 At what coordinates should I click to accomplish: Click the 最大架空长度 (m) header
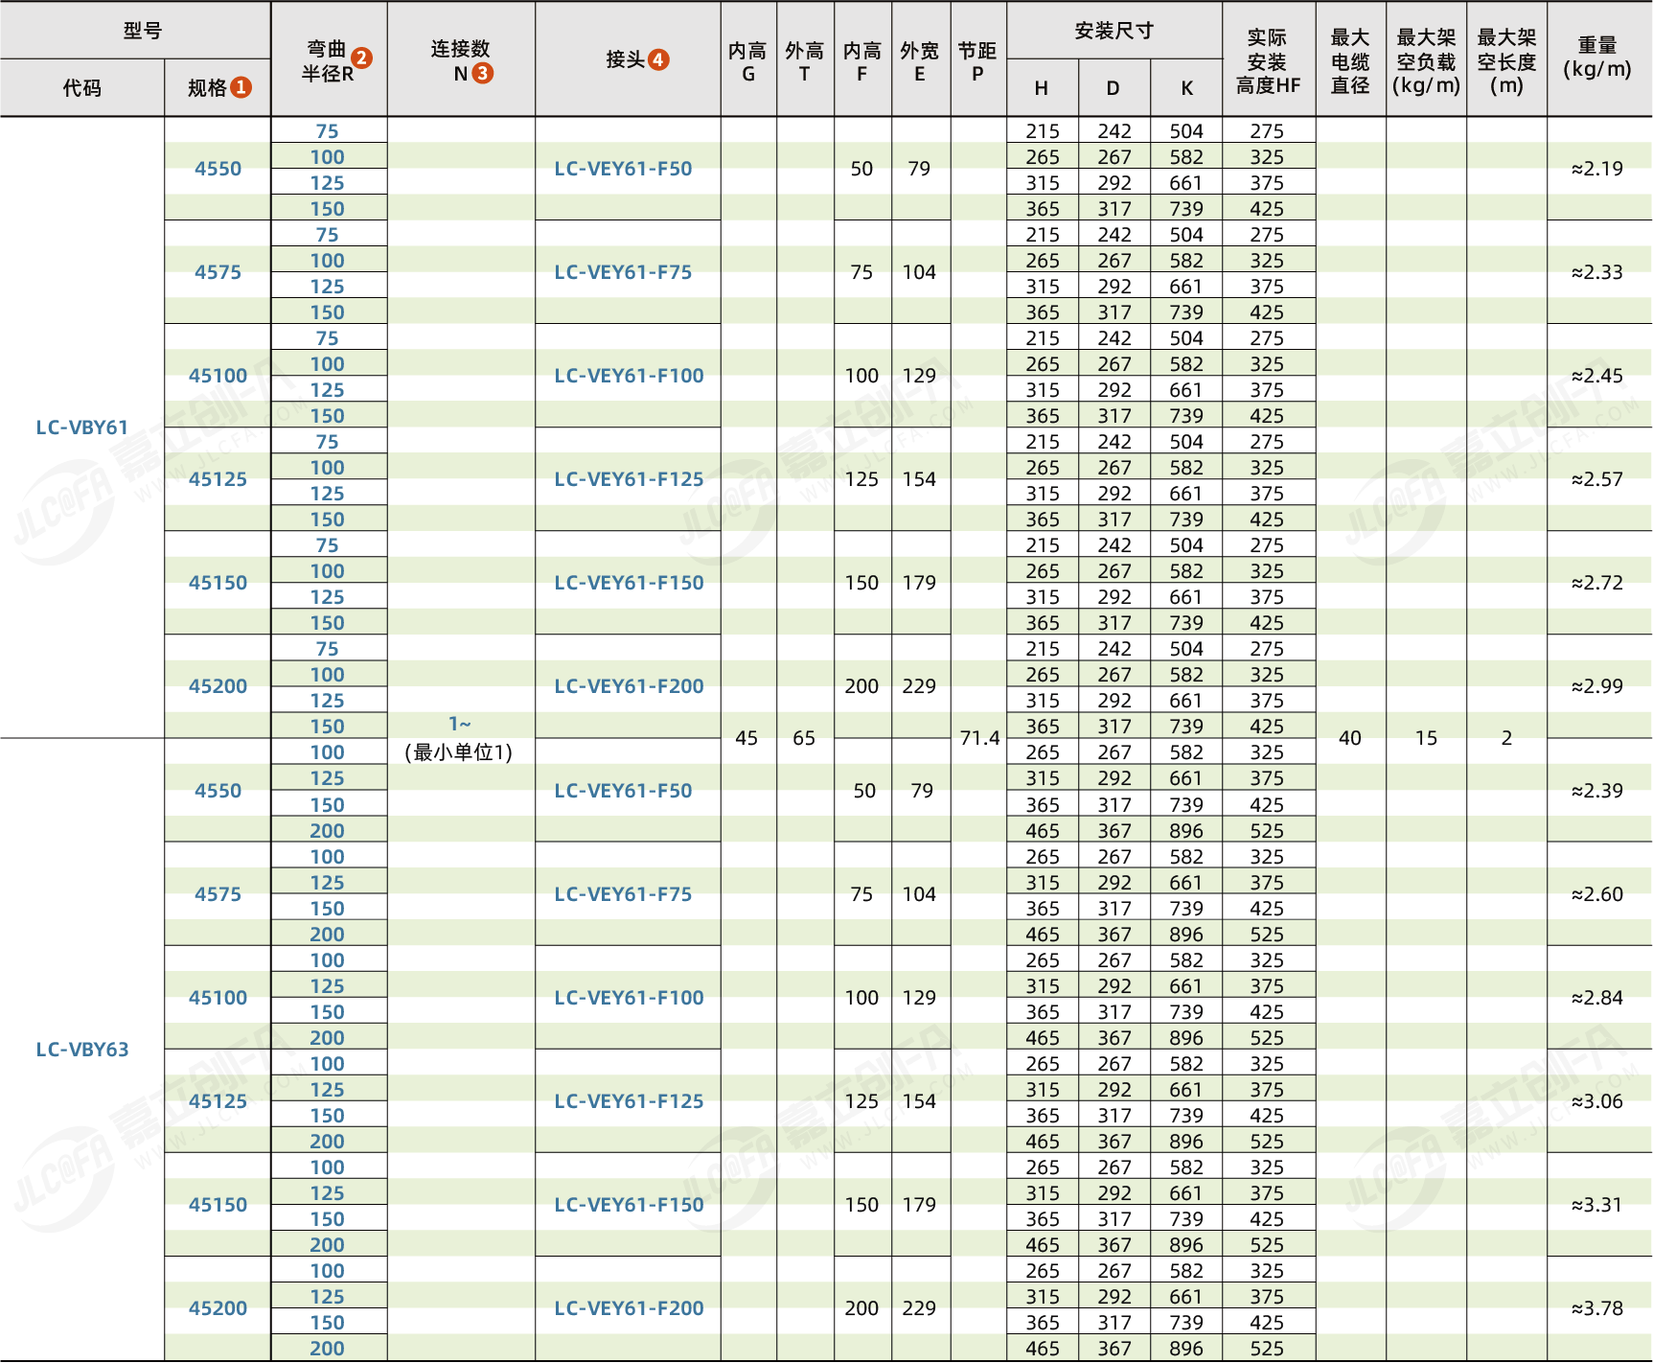[1506, 61]
